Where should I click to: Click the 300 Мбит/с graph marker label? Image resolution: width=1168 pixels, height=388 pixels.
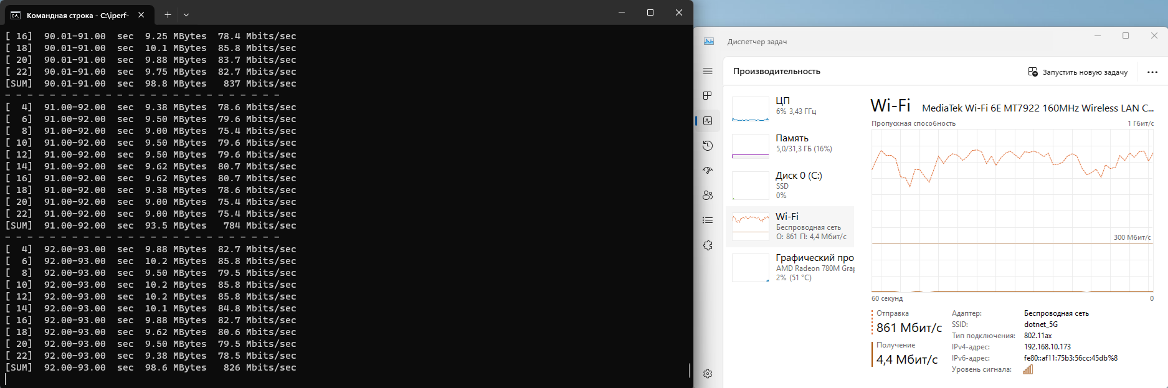coord(1132,237)
